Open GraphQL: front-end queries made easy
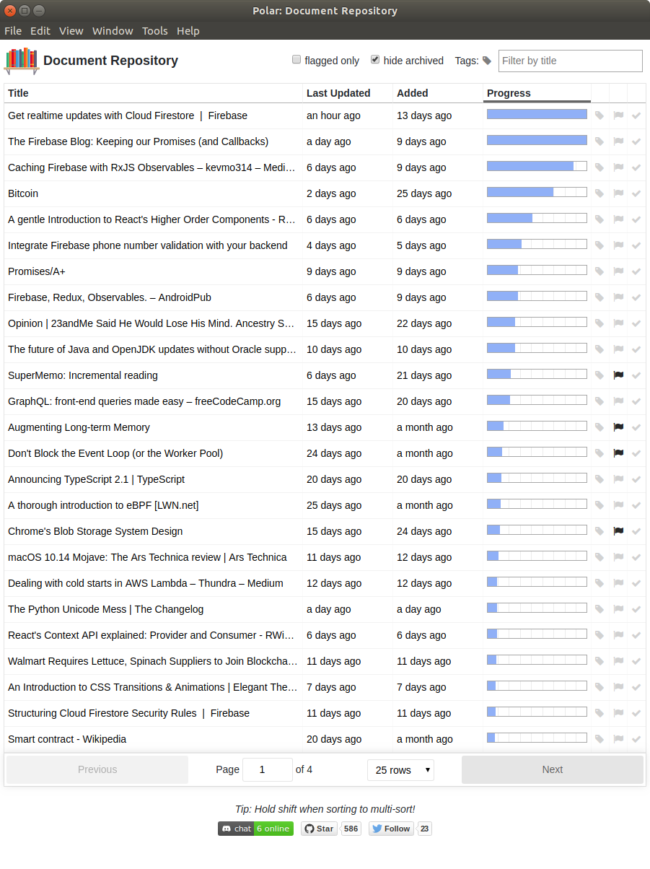 tap(144, 401)
